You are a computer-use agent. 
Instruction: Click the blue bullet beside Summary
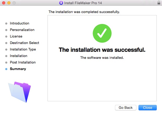[x=6, y=69]
